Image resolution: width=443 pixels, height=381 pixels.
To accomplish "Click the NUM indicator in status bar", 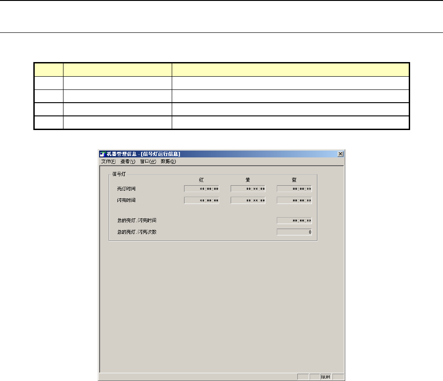I will point(326,377).
